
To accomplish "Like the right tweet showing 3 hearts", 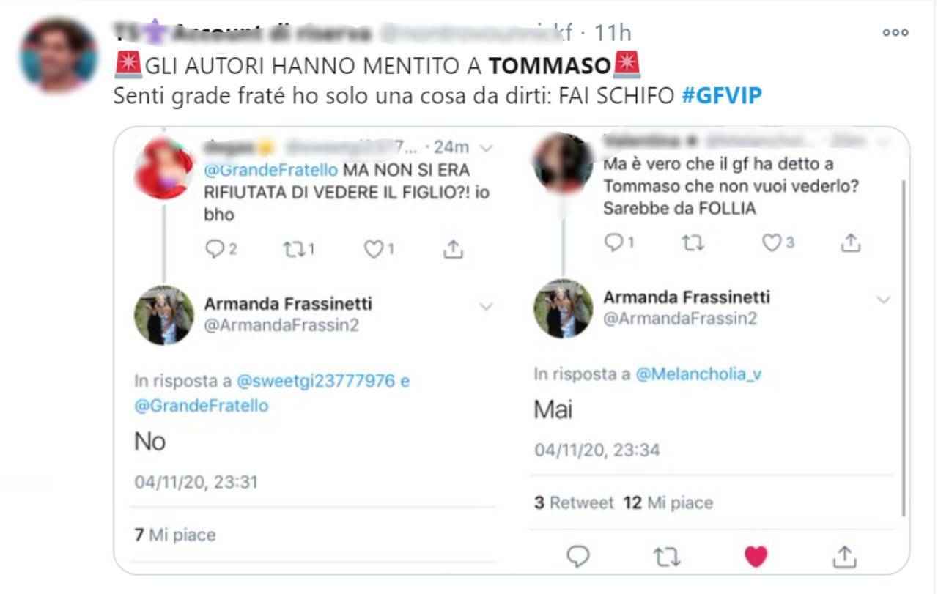I will 771,242.
